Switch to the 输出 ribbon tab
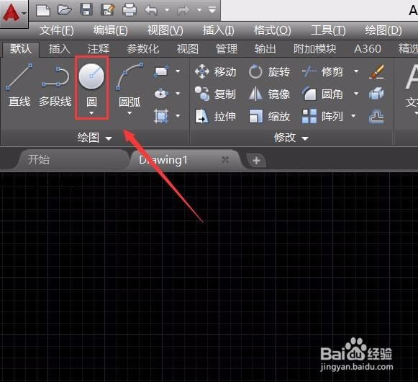The image size is (418, 382). point(265,49)
